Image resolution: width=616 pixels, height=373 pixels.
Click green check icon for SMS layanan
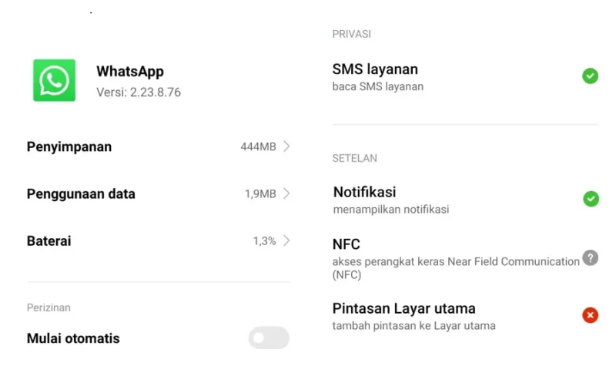tap(590, 76)
